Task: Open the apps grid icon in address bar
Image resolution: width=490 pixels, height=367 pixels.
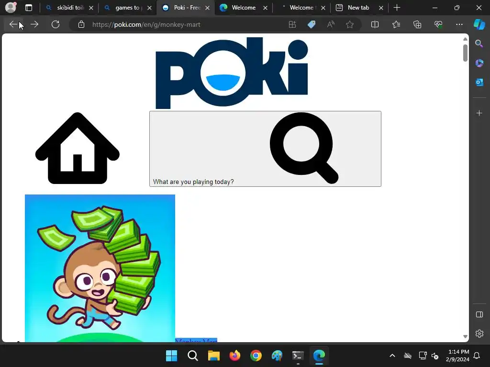Action: pos(292,24)
